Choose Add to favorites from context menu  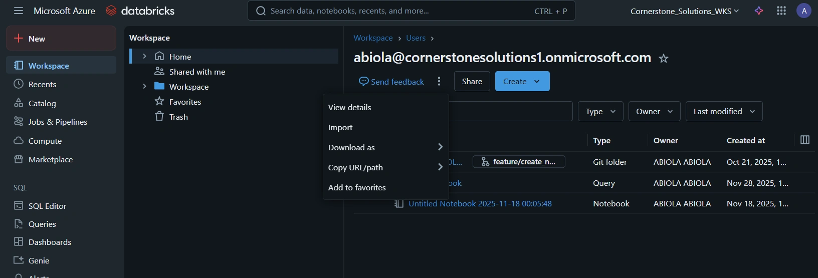[x=385, y=187]
